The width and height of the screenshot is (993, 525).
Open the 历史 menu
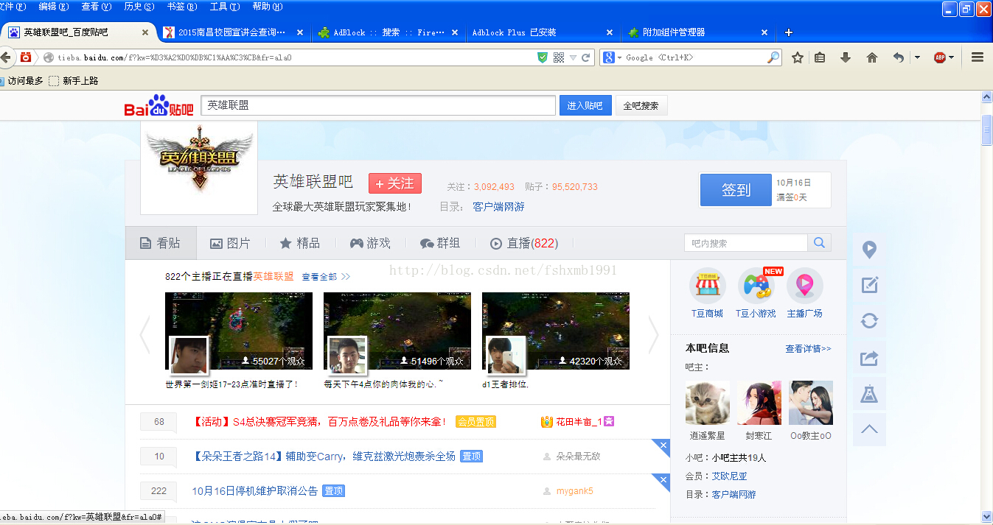[x=139, y=7]
